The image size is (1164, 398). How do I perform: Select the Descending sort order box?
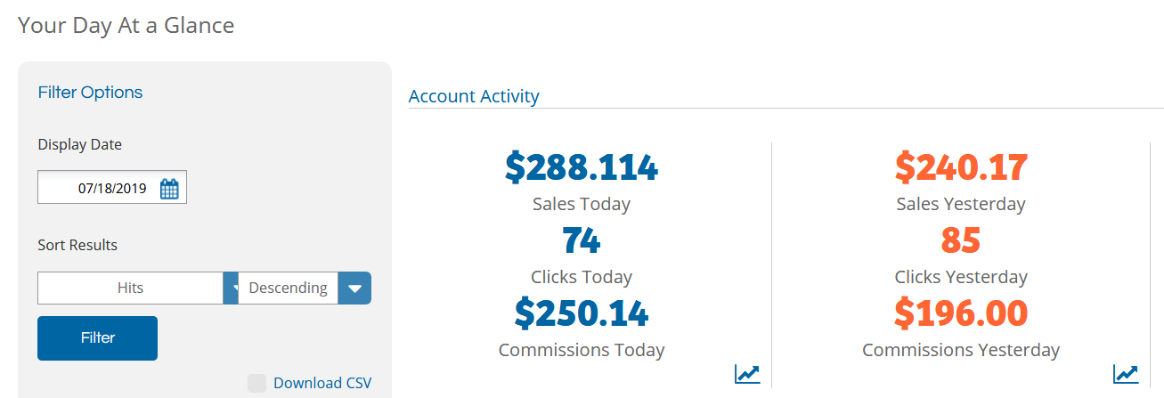pyautogui.click(x=288, y=288)
